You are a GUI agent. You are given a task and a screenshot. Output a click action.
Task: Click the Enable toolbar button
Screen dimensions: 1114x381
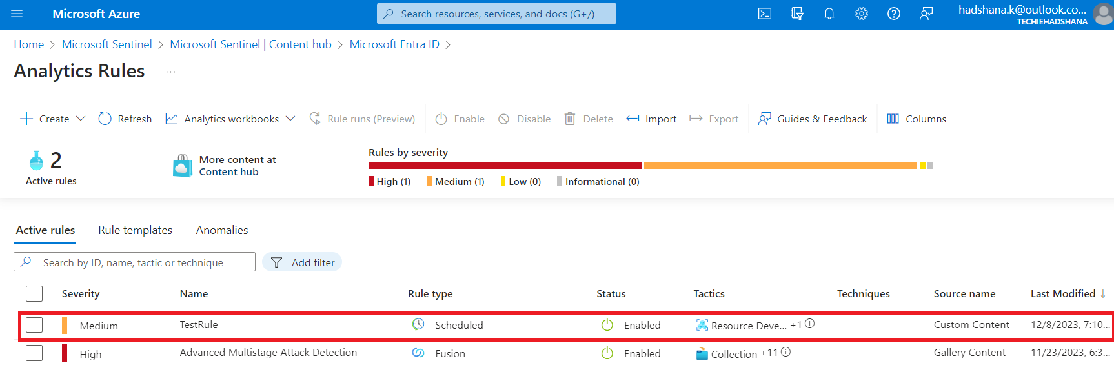click(x=460, y=119)
